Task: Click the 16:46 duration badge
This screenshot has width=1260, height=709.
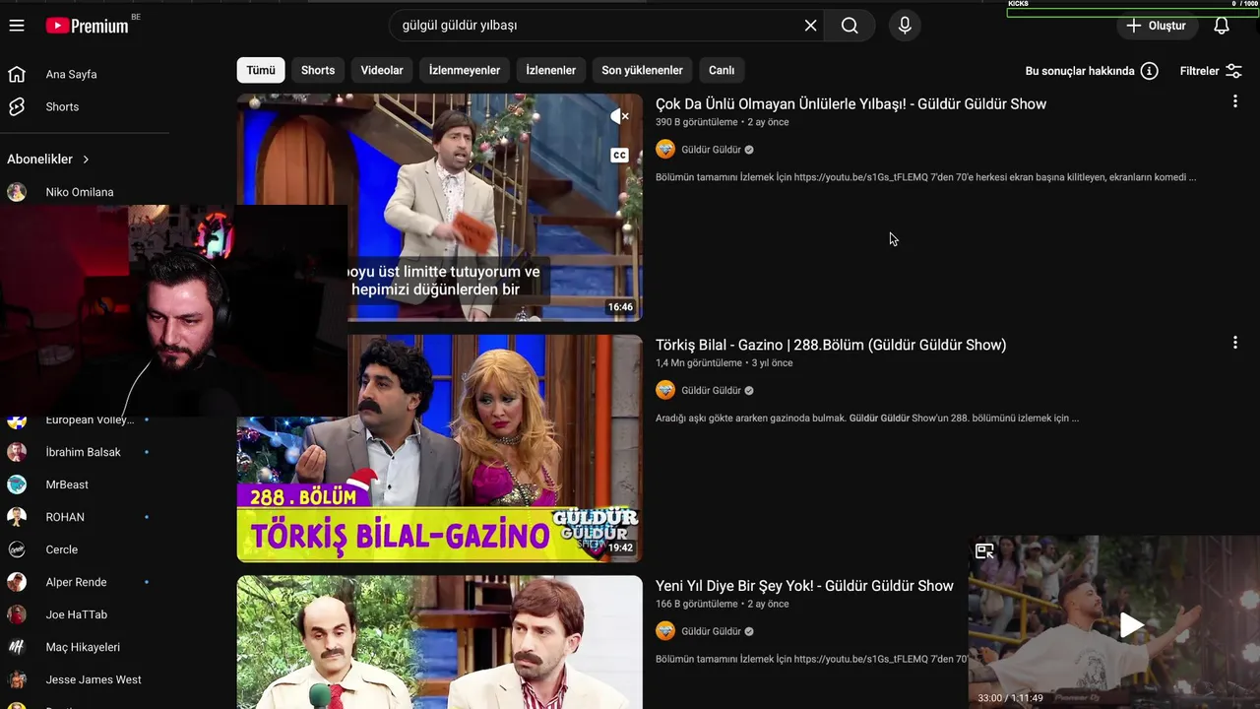Action: coord(620,307)
